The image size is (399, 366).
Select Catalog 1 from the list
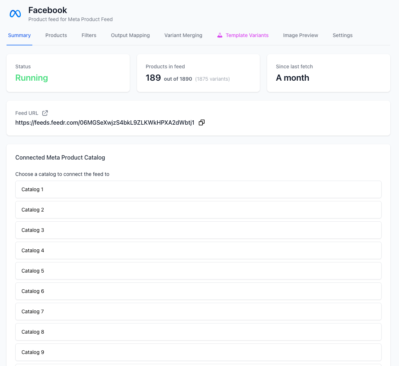(198, 189)
